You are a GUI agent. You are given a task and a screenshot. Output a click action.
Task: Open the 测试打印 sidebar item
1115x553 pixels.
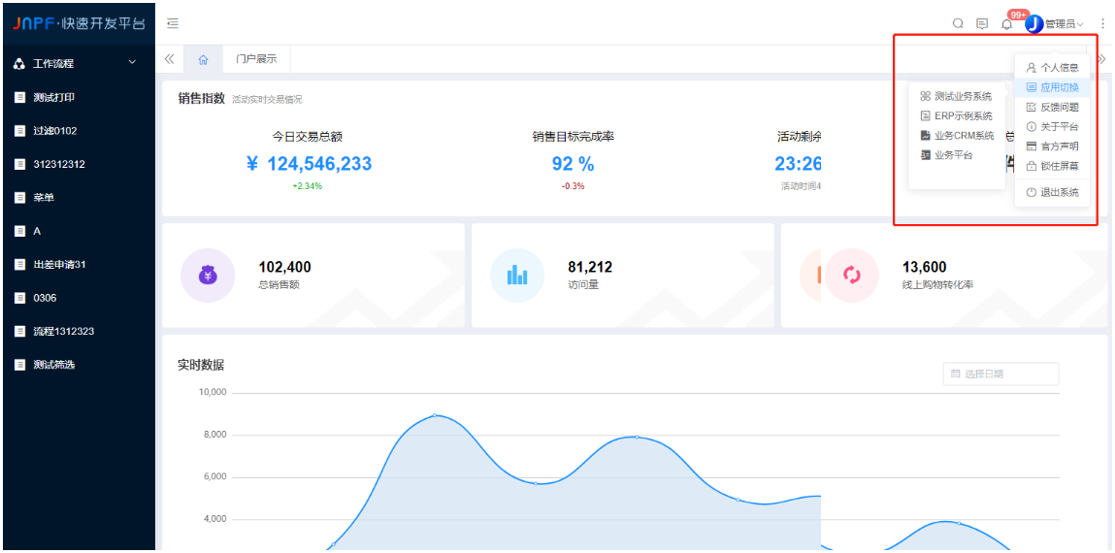click(79, 97)
